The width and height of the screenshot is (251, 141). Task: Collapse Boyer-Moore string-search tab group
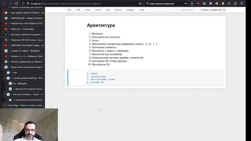tap(3, 67)
